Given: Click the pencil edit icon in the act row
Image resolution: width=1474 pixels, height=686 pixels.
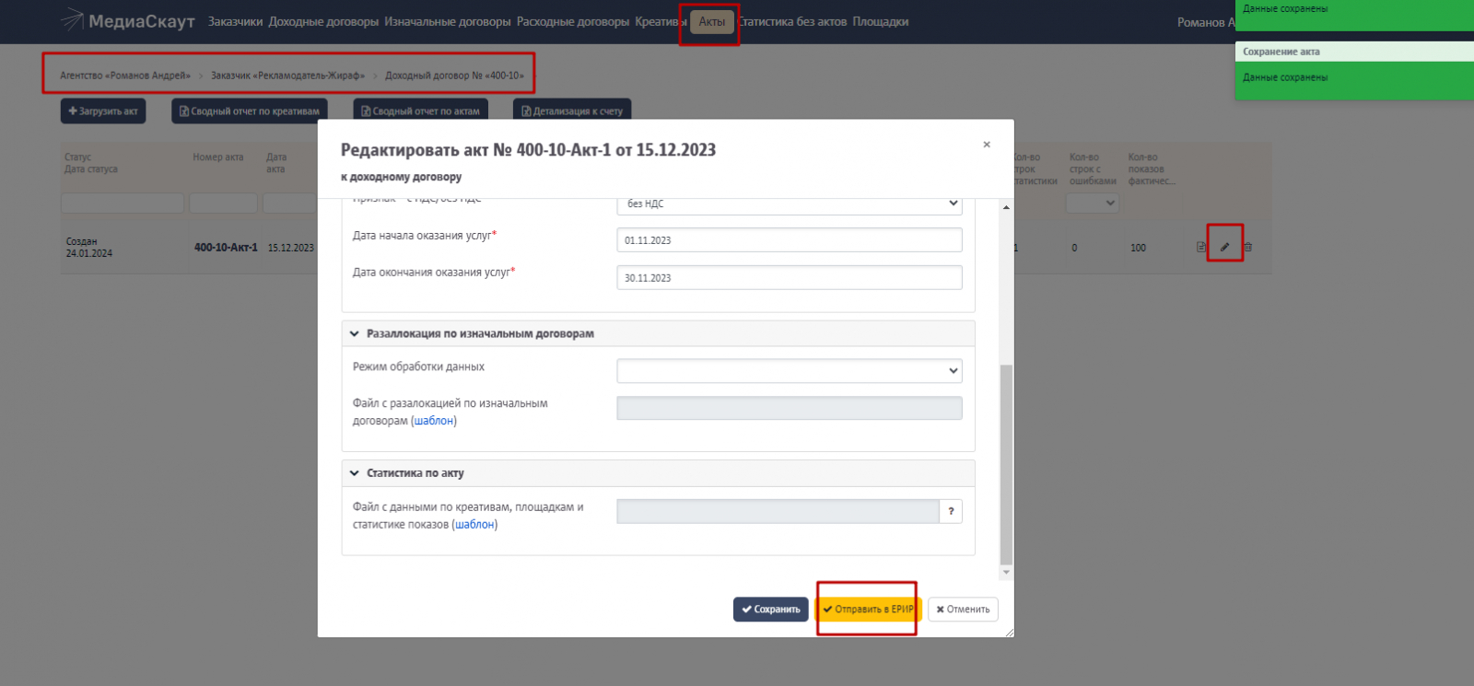Looking at the screenshot, I should 1225,247.
